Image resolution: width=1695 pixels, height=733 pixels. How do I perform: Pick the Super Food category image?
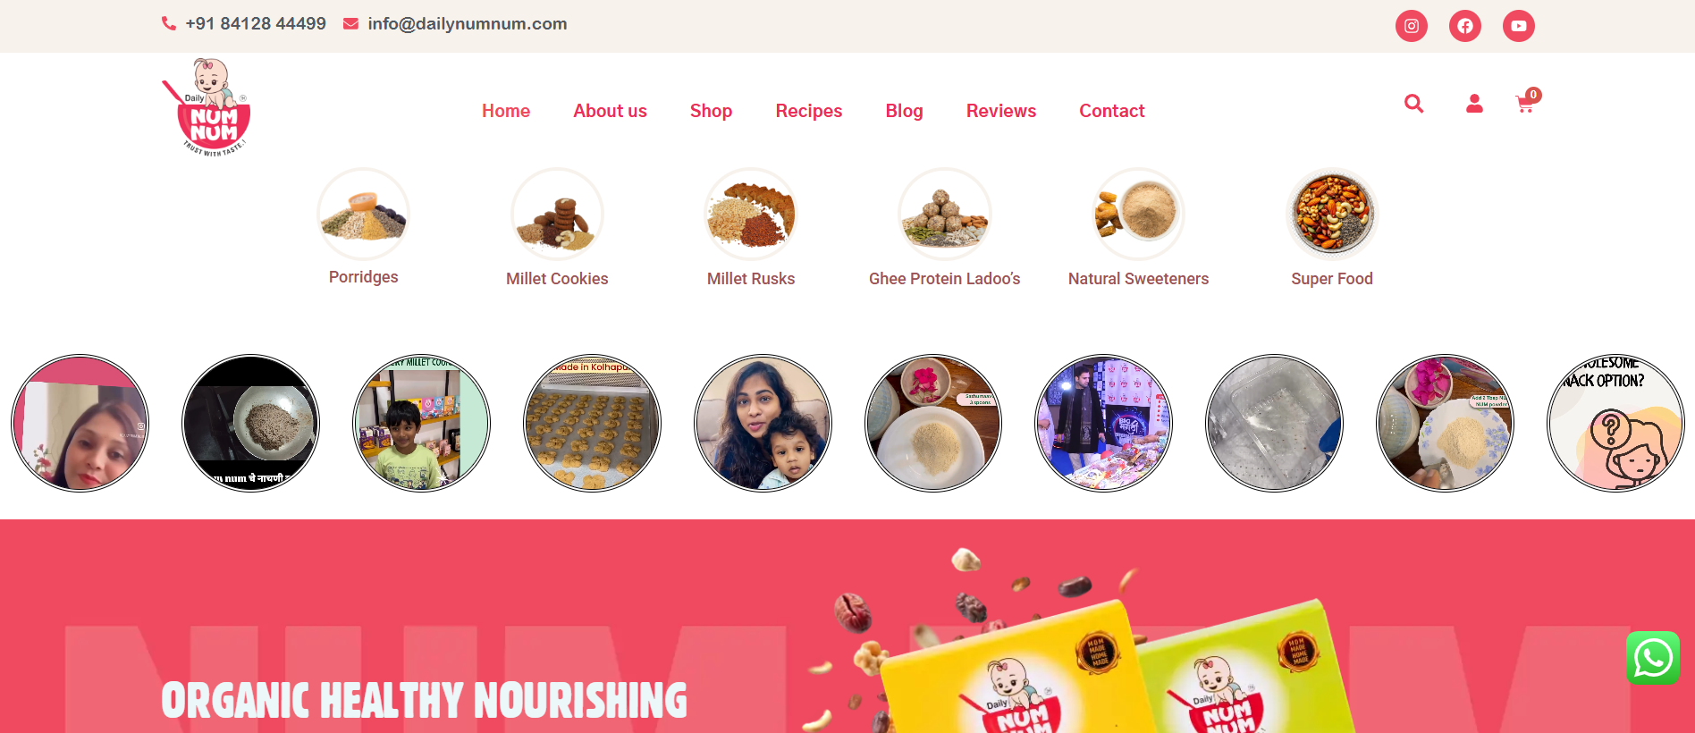(1332, 215)
